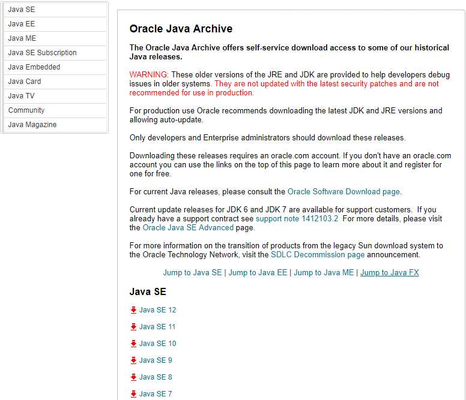Open the Java SE 9 archive link
466x400 pixels.
(156, 360)
